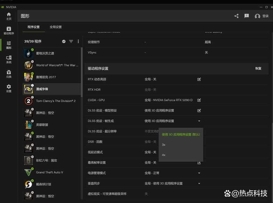
Task: Click the 超高 texture detail value
Action: 208,42
